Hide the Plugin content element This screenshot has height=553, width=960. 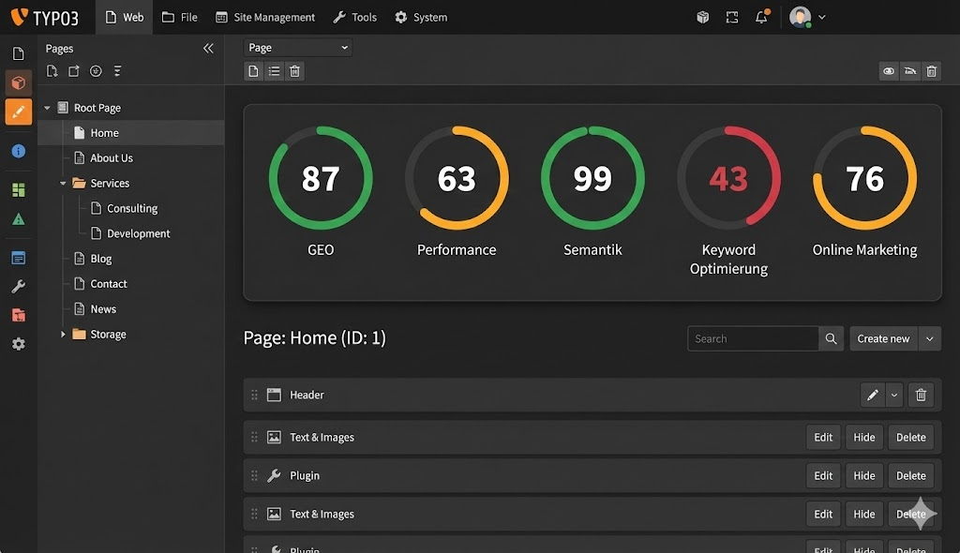click(x=864, y=475)
